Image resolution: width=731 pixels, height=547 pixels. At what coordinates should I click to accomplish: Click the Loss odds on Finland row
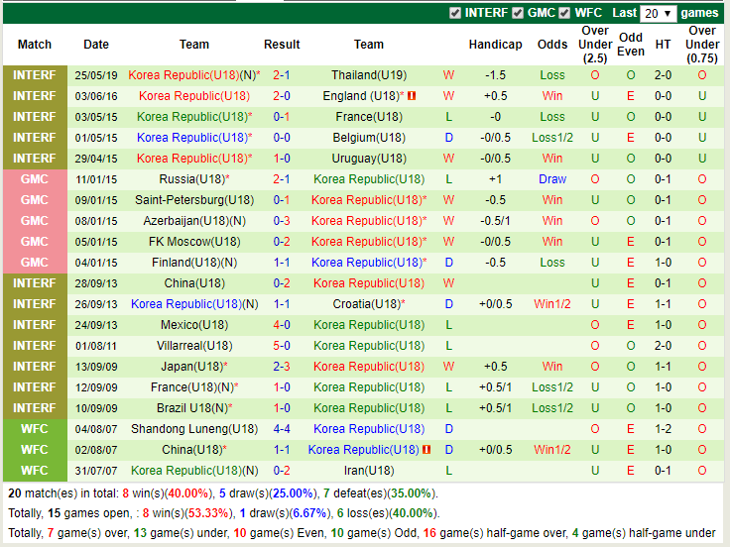[552, 263]
